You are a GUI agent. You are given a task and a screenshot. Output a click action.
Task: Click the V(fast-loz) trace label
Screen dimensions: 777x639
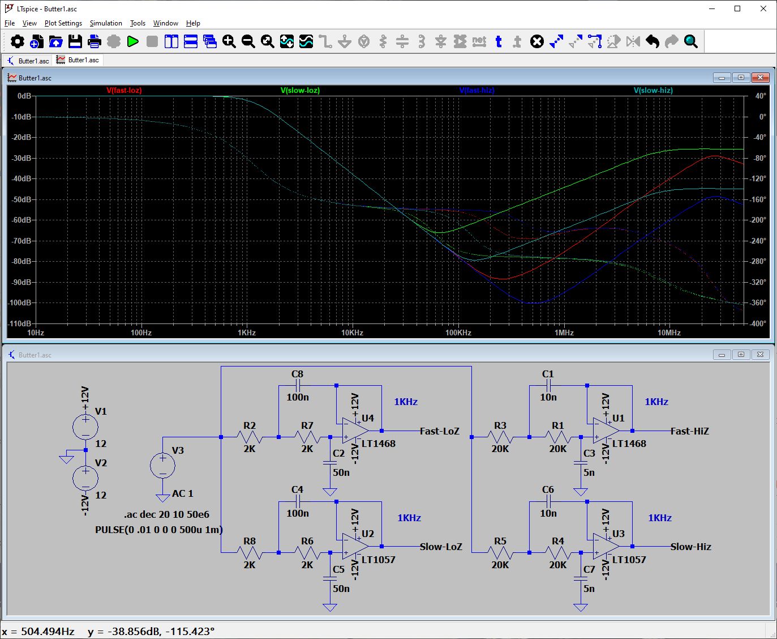coord(124,91)
